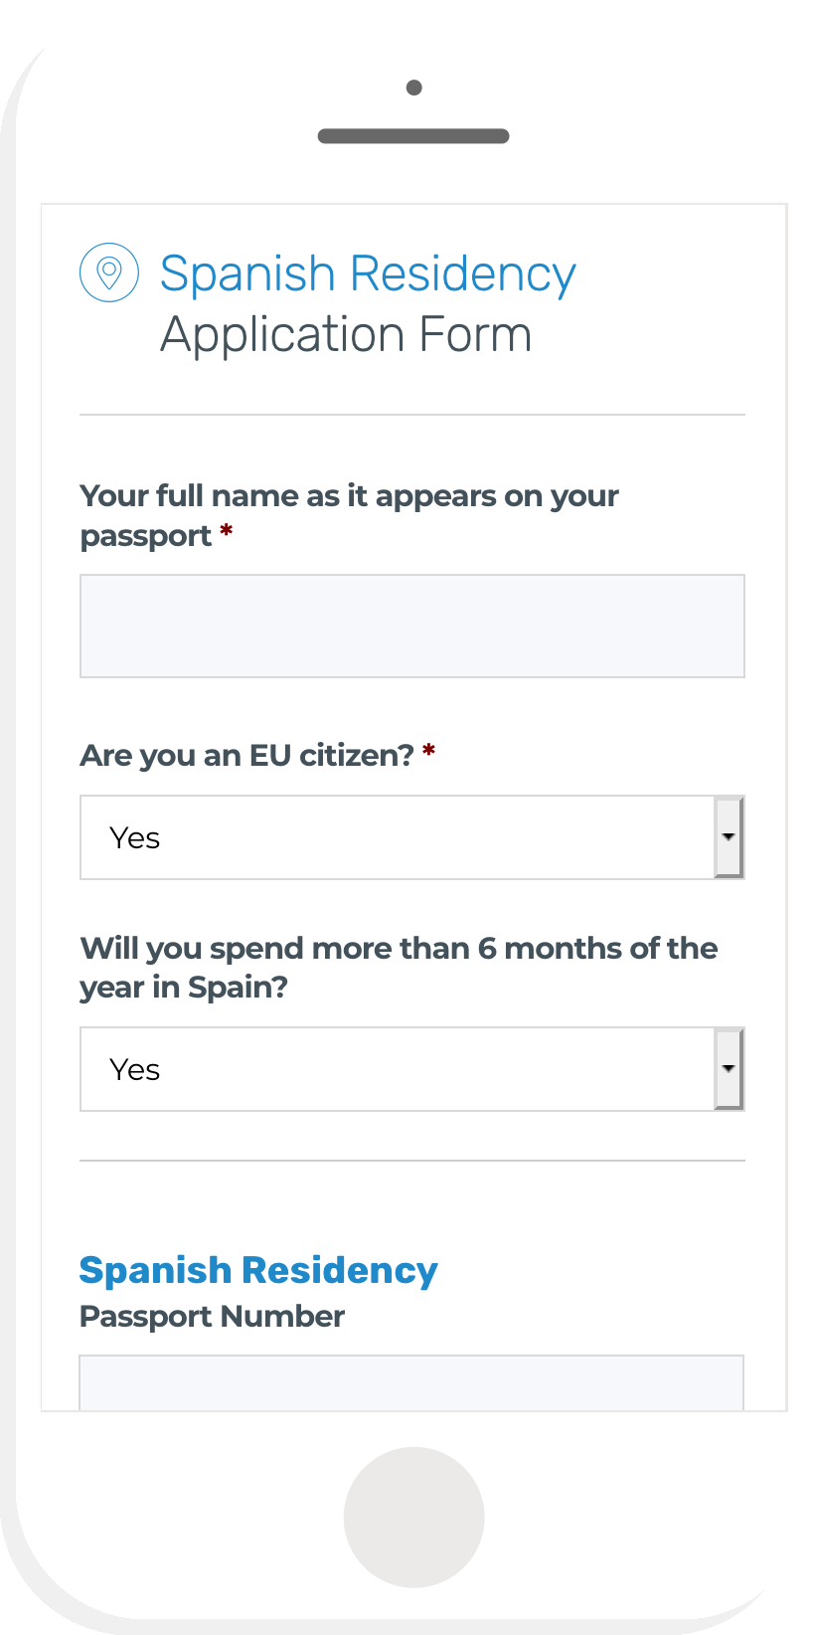Click the 'Application Form' heading text
The image size is (813, 1635).
coord(346,334)
